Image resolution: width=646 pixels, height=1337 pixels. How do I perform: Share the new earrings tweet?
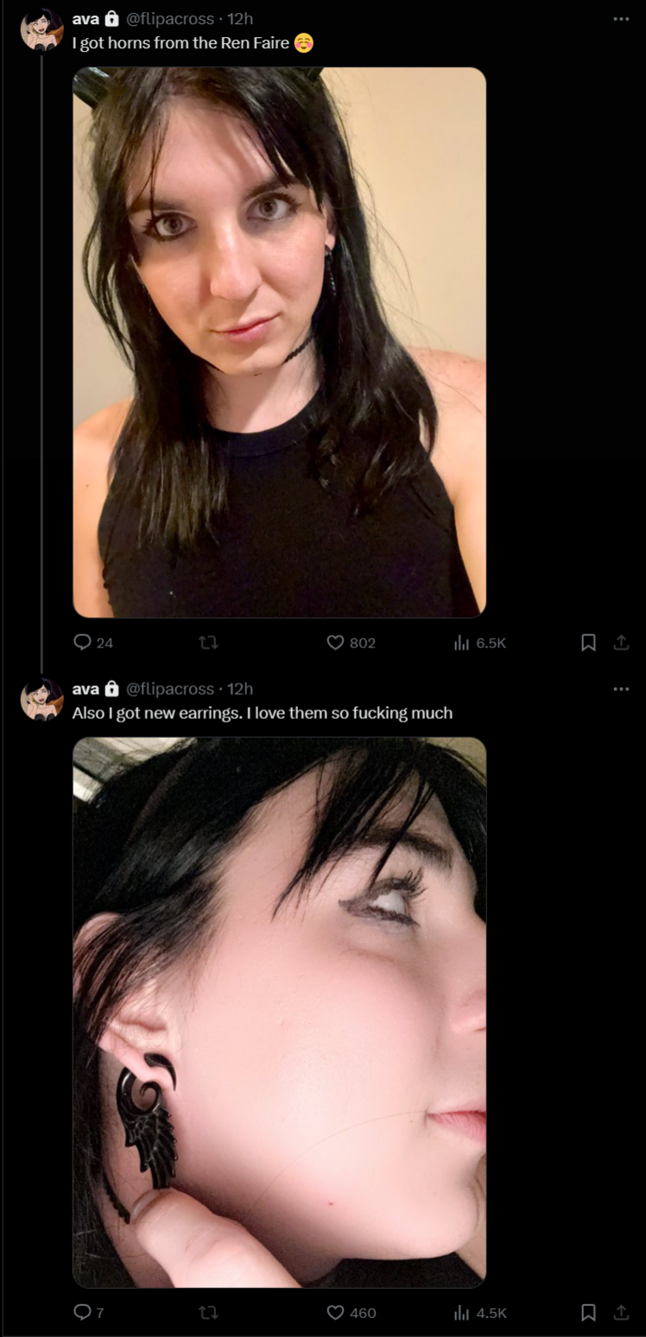[x=621, y=1312]
